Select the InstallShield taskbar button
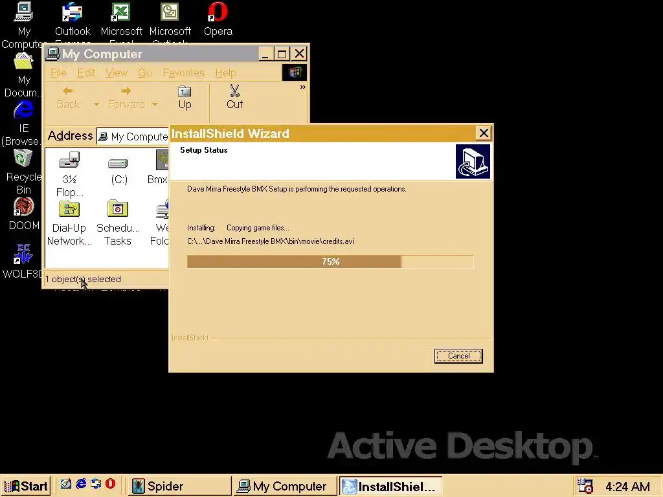The width and height of the screenshot is (663, 497). (390, 486)
